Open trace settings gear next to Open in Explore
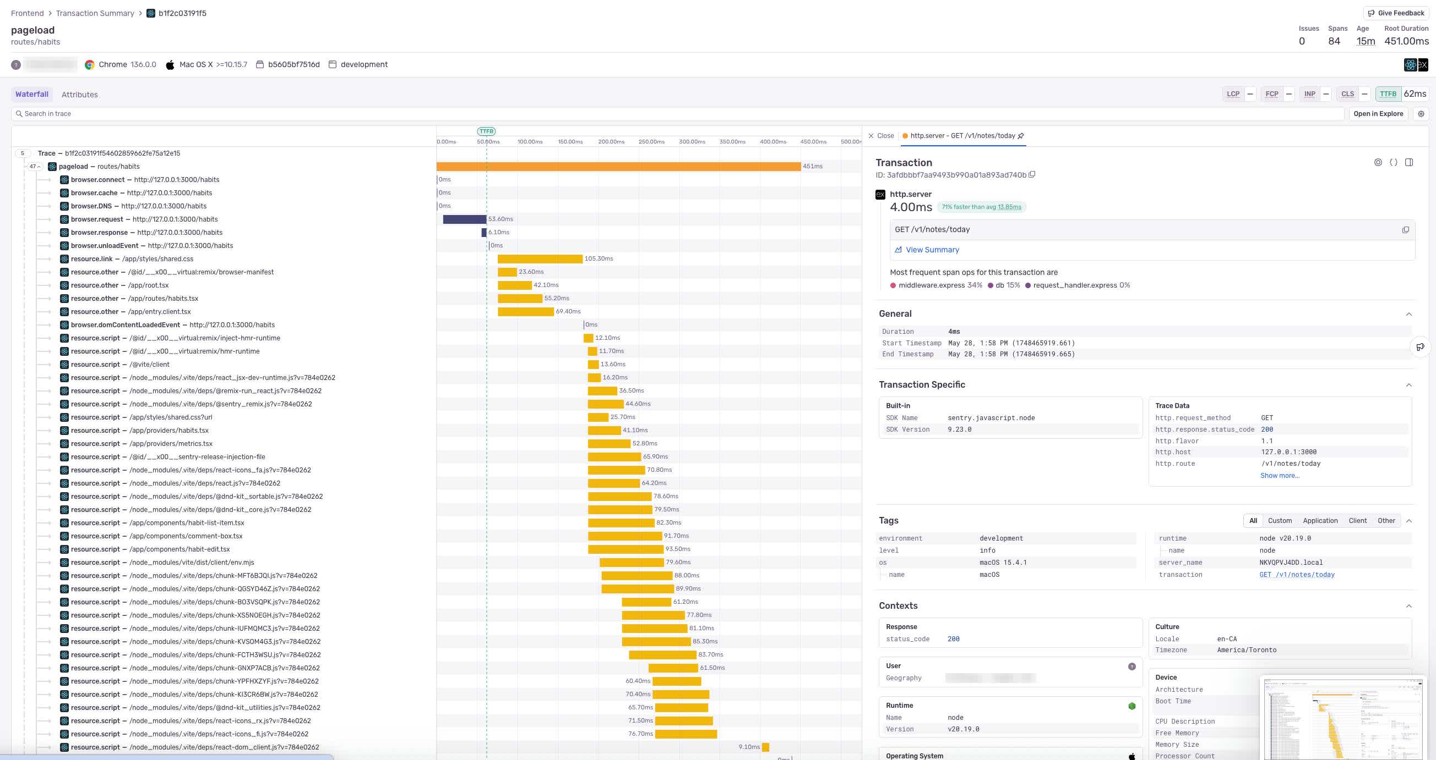The height and width of the screenshot is (760, 1436). (x=1421, y=114)
